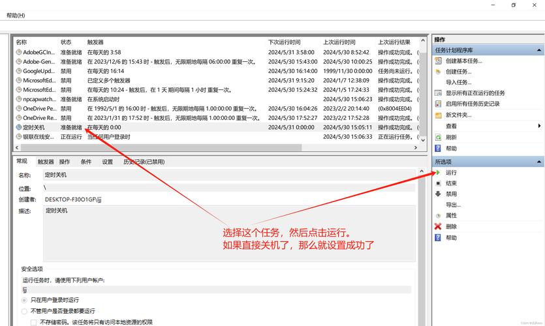The image size is (545, 326).
Task: Click the details pane scroll-up arrow
Action: [422, 171]
